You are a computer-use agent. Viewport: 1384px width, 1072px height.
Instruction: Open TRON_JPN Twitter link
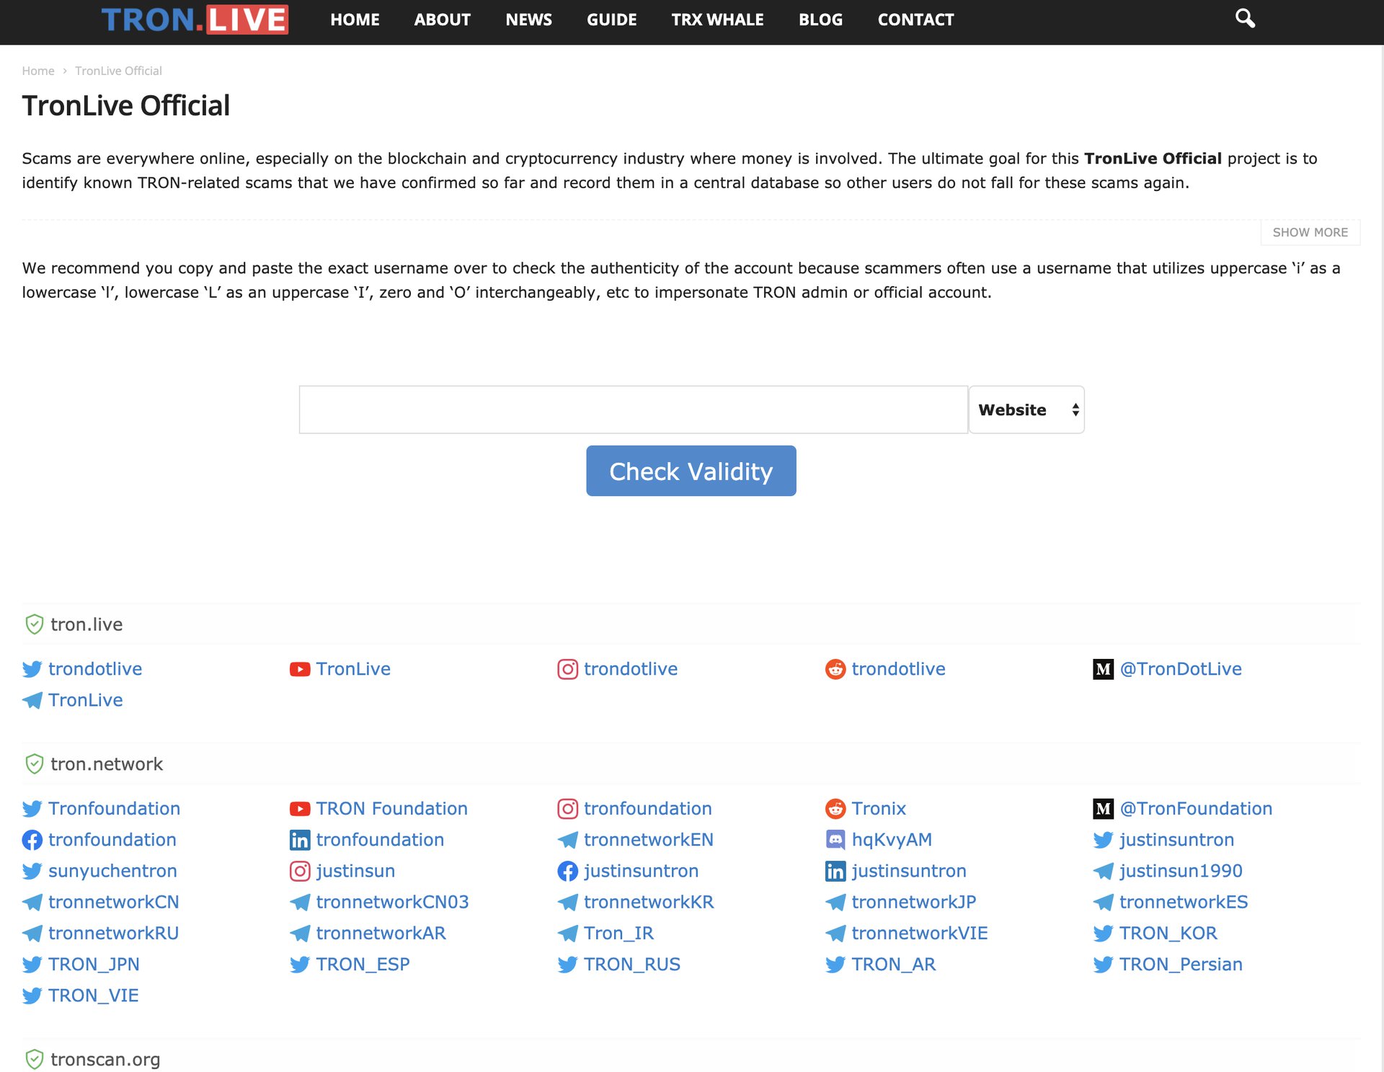tap(94, 964)
